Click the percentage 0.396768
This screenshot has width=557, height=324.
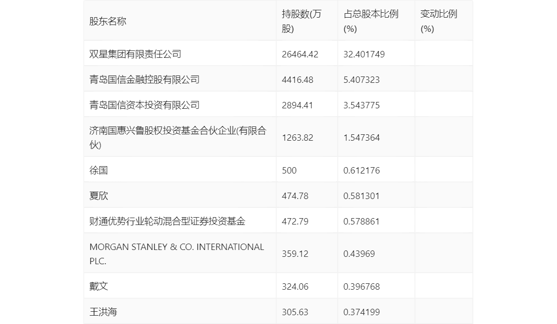pyautogui.click(x=362, y=286)
